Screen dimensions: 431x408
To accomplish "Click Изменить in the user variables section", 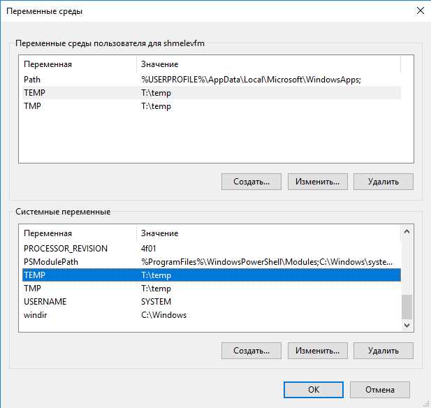I will click(317, 182).
